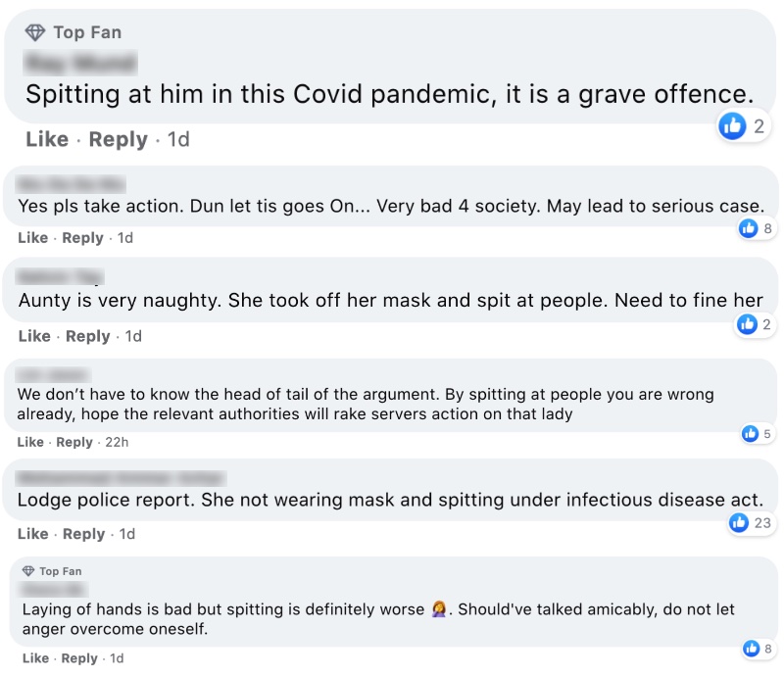Screen dimensions: 784x677
Task: Like the 'Laying of hands is bad' comment
Action: pos(35,658)
